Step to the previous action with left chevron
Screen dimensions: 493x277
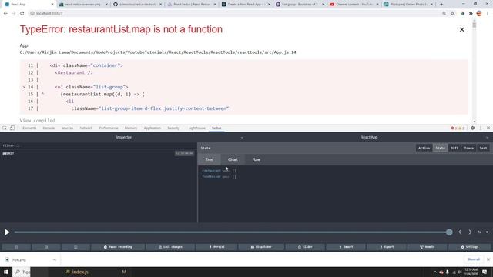tap(460, 232)
